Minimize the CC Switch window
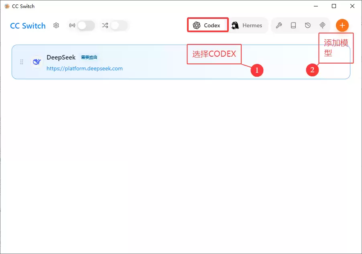The image size is (362, 254). coord(316,6)
